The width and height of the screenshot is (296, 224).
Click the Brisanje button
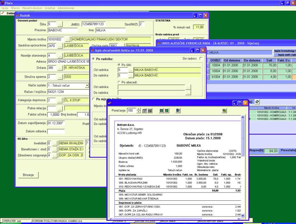pyautogui.click(x=28, y=175)
